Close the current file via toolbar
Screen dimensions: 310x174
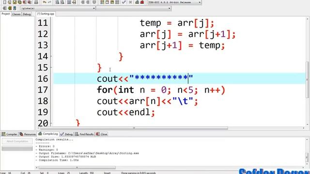25,2
